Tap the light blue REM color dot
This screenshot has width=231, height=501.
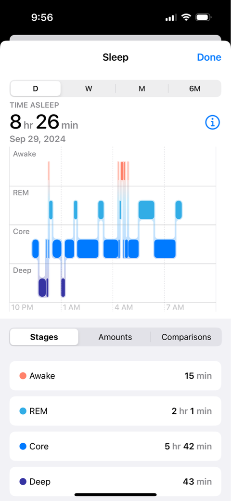tap(23, 411)
